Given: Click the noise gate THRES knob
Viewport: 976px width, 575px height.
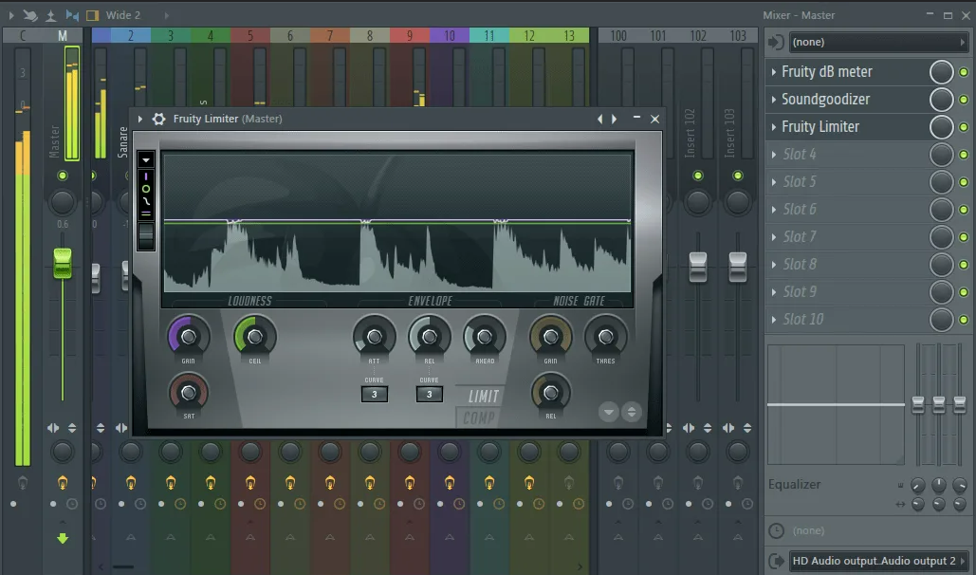Looking at the screenshot, I should [x=605, y=337].
